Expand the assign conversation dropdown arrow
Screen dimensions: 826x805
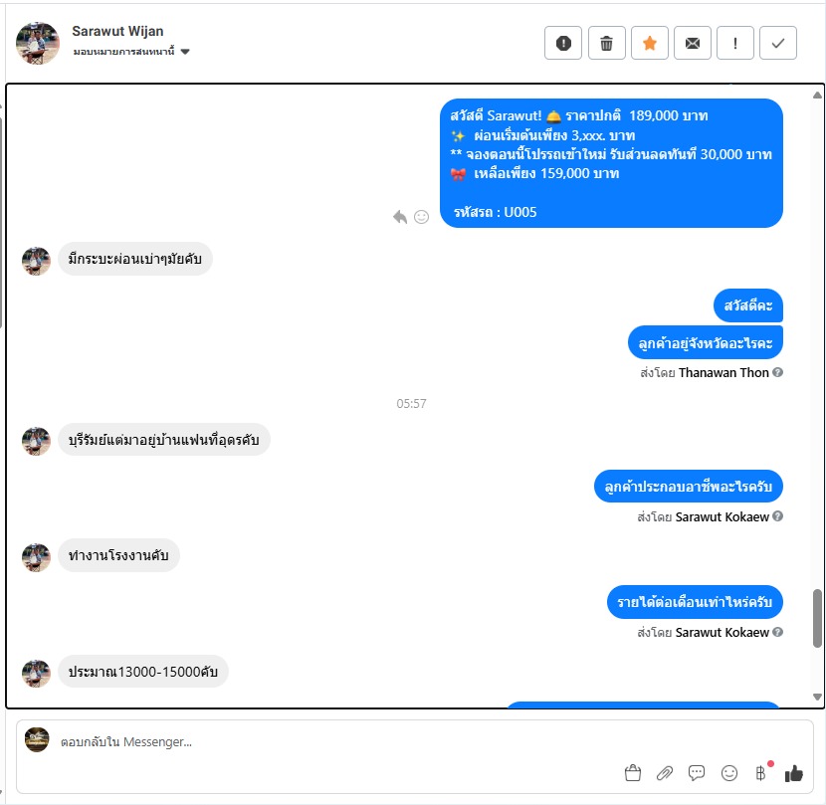[185, 52]
